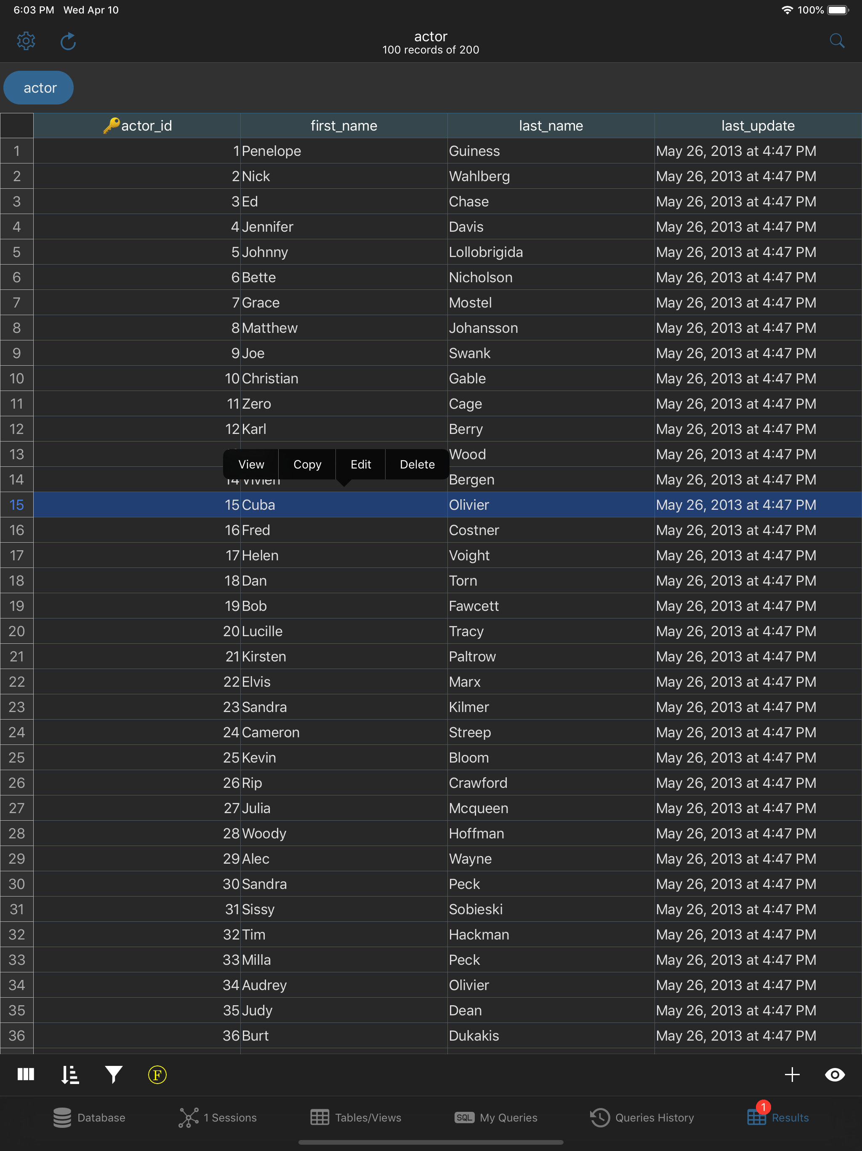
Task: Select the actor table pill button
Action: (38, 87)
